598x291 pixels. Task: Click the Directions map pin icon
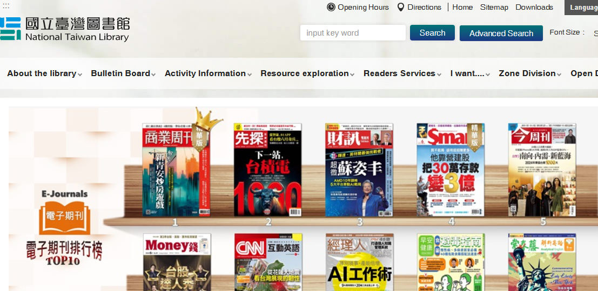coord(401,7)
